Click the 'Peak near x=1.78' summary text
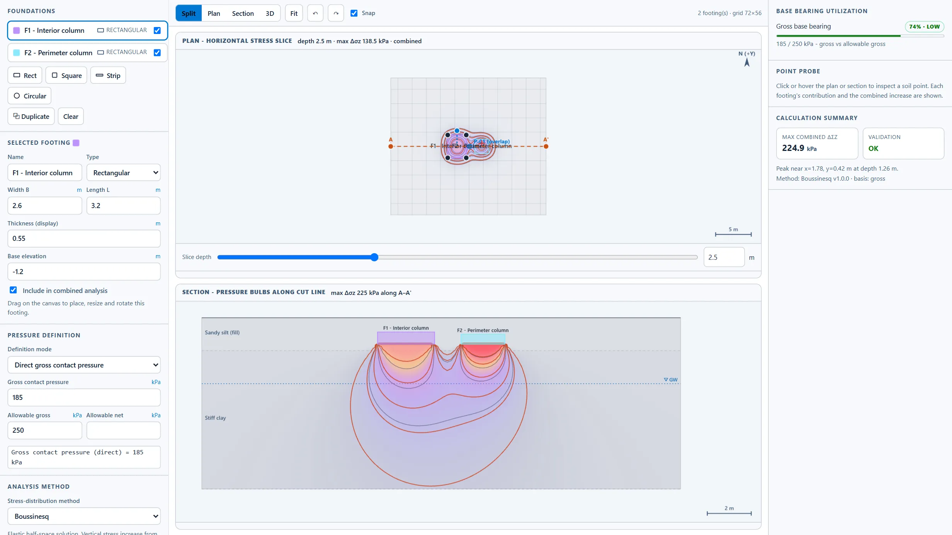952x535 pixels. pyautogui.click(x=837, y=169)
